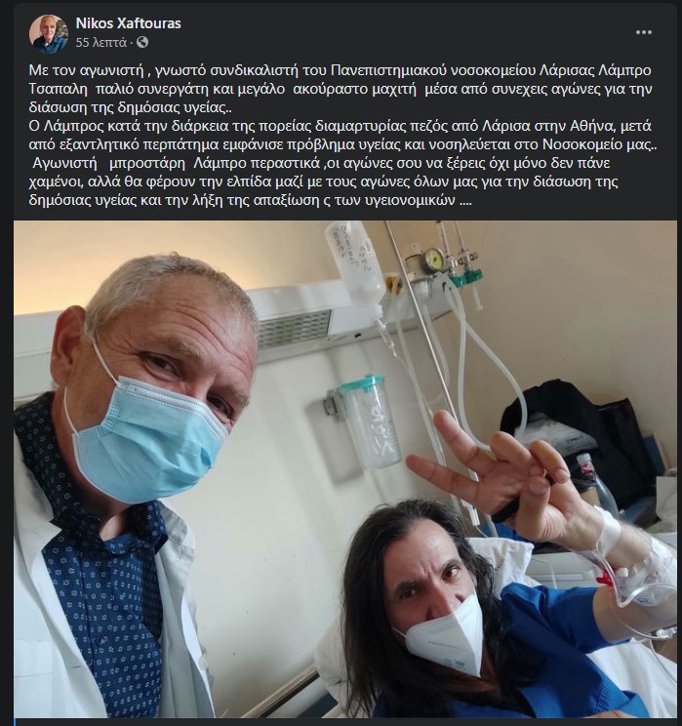Open Nikos Xaftouras profile picture
The image size is (682, 726).
tap(48, 32)
